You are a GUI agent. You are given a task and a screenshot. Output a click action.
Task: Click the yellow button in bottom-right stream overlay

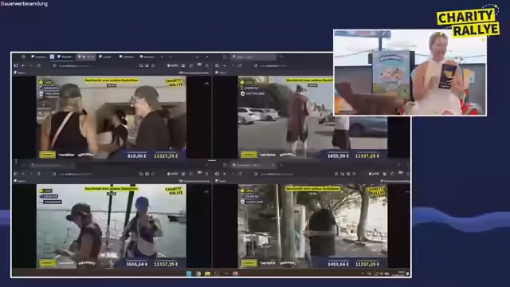tap(249, 263)
